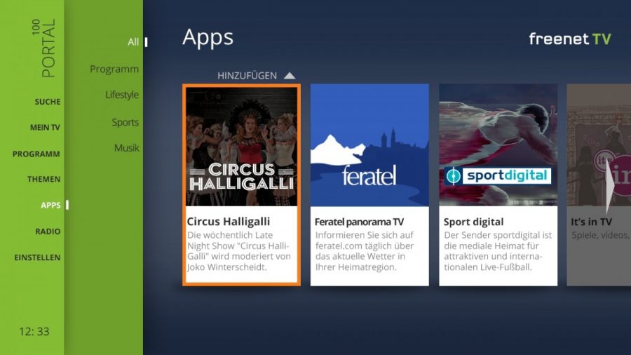Open the Circus Halligalli app tile

coord(241,185)
